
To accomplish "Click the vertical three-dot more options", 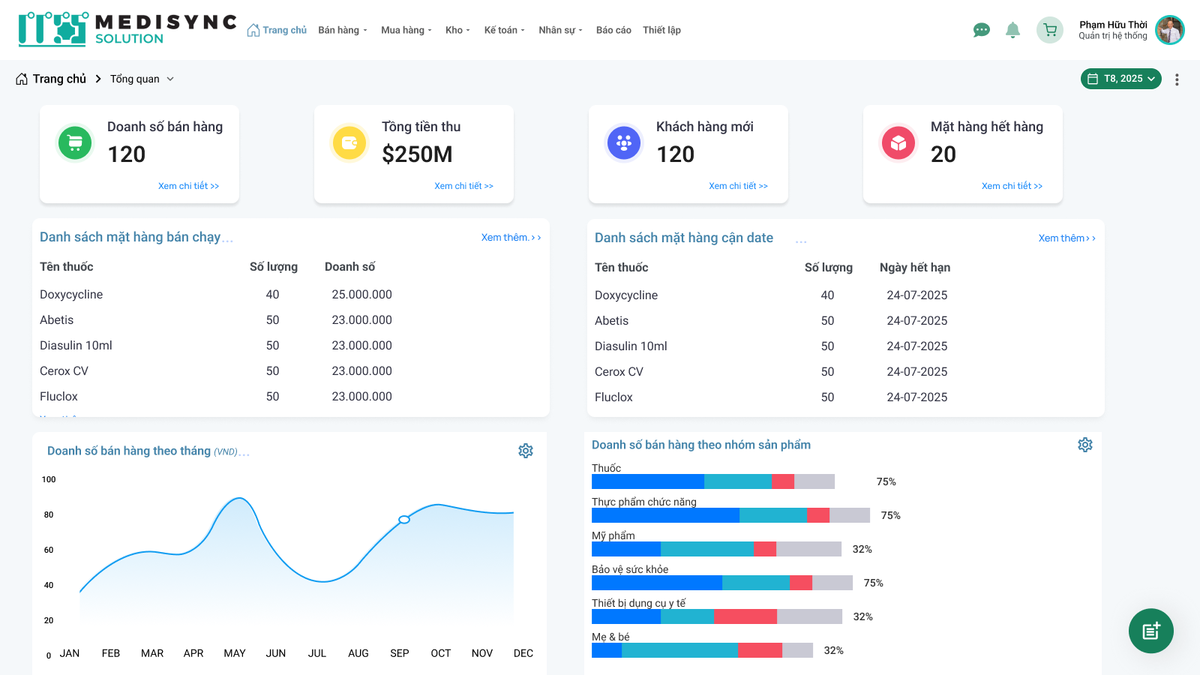I will pos(1177,79).
